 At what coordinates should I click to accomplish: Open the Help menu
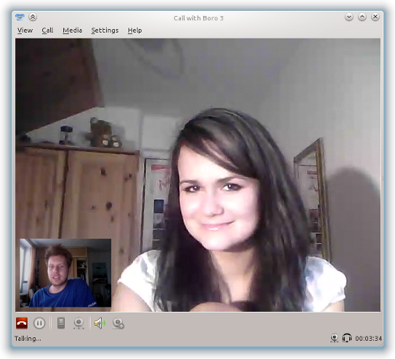[x=134, y=30]
